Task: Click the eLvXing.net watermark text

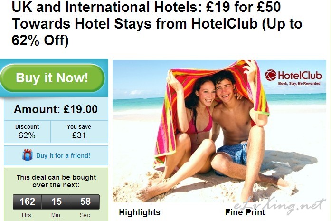Action: click(x=280, y=206)
